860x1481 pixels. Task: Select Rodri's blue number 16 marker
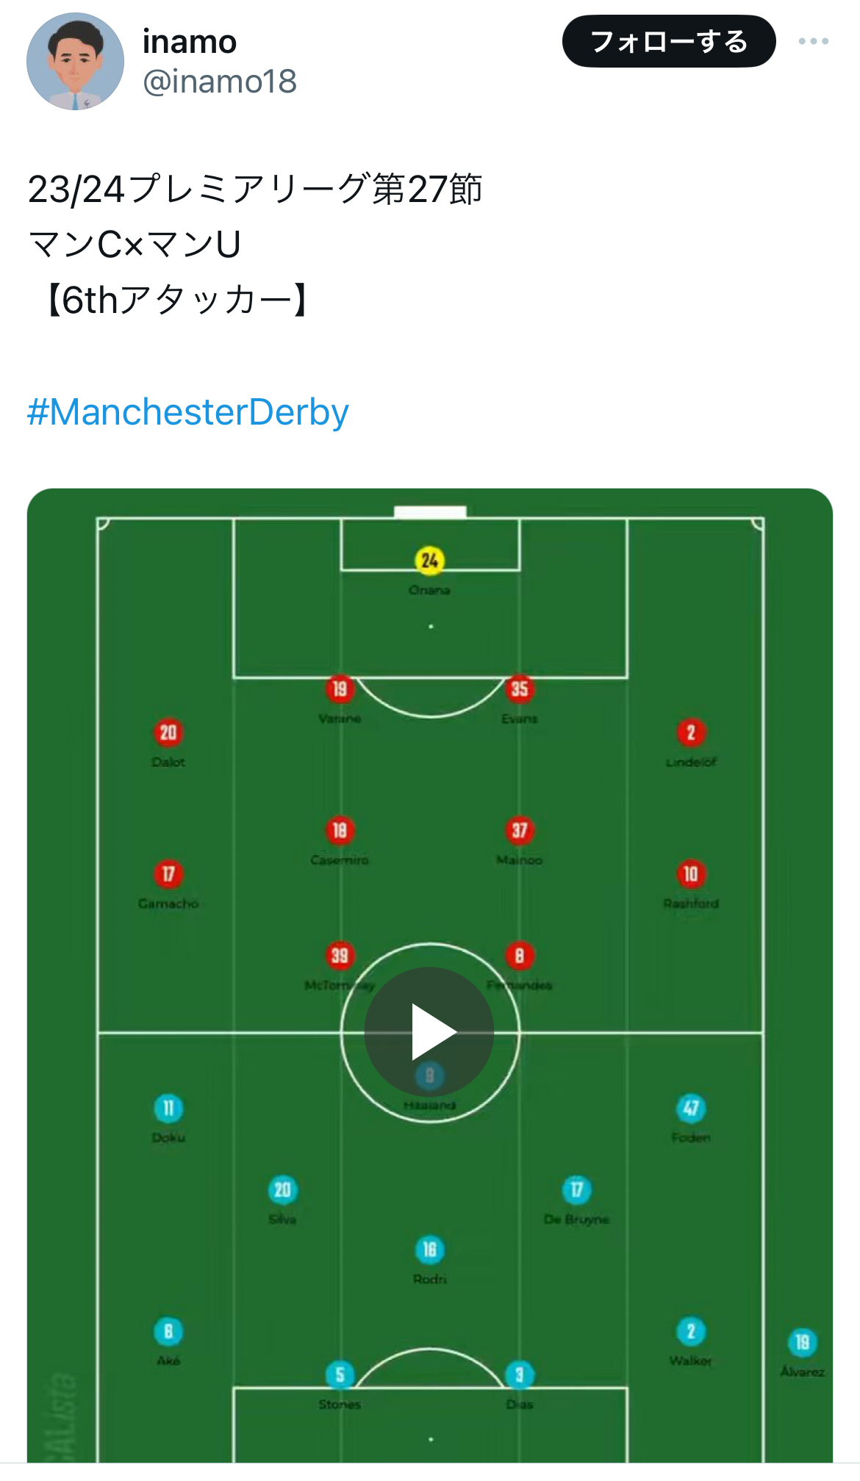[x=430, y=1250]
